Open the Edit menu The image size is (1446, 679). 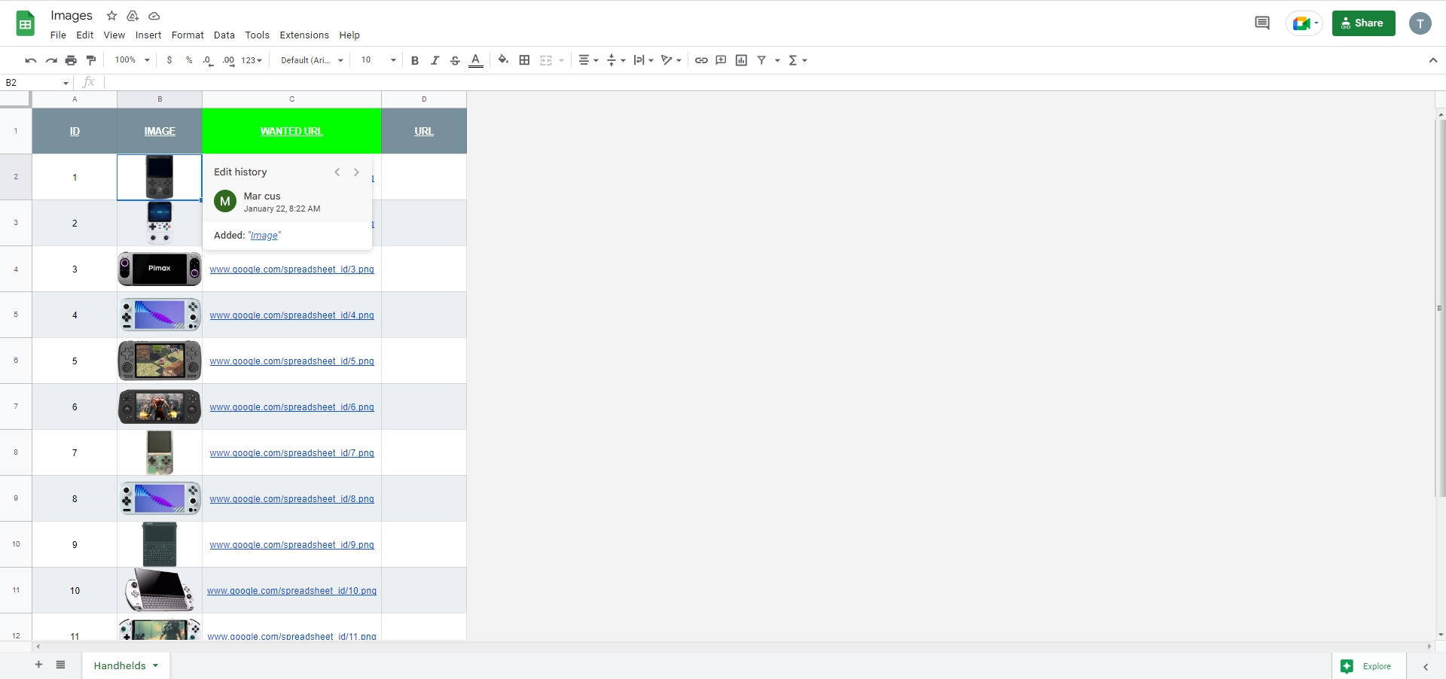pyautogui.click(x=85, y=35)
